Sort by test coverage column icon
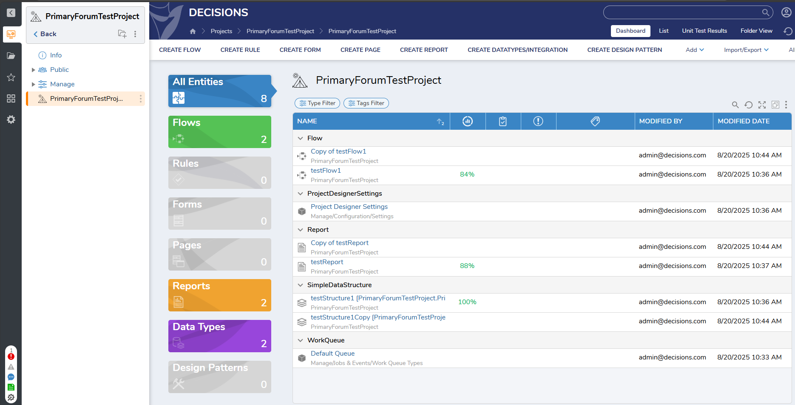 [468, 121]
